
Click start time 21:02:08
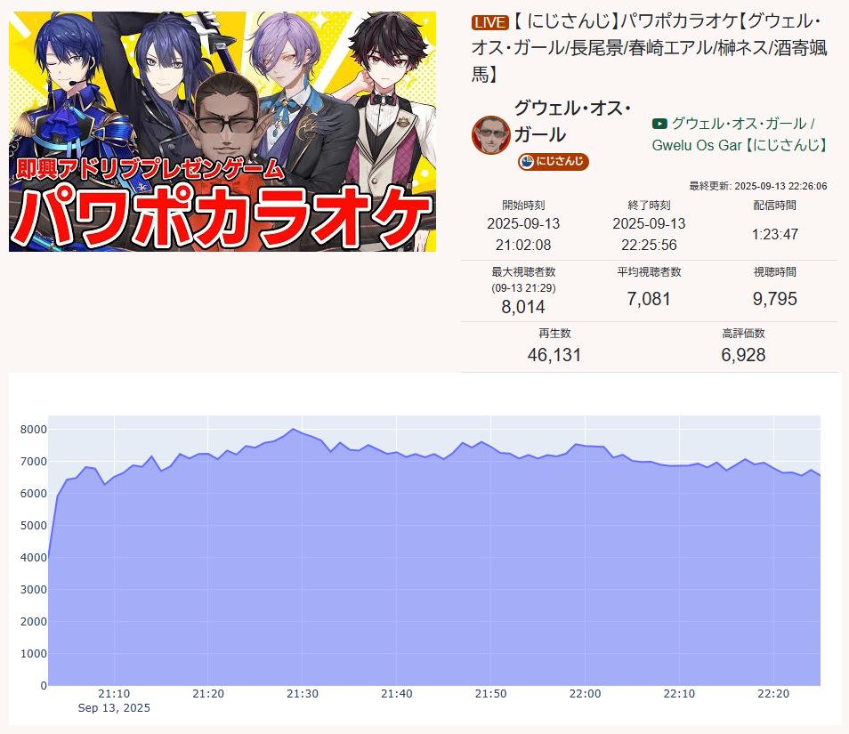[x=523, y=246]
